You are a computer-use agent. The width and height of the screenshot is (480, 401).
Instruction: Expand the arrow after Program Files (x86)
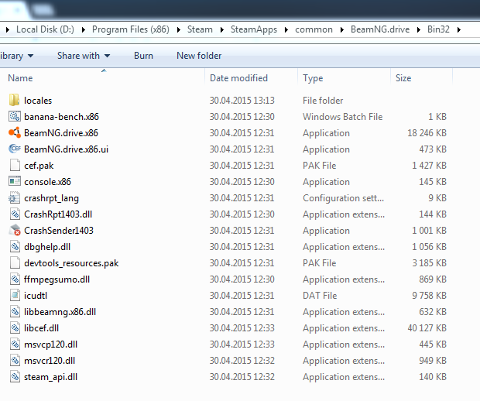(x=179, y=29)
